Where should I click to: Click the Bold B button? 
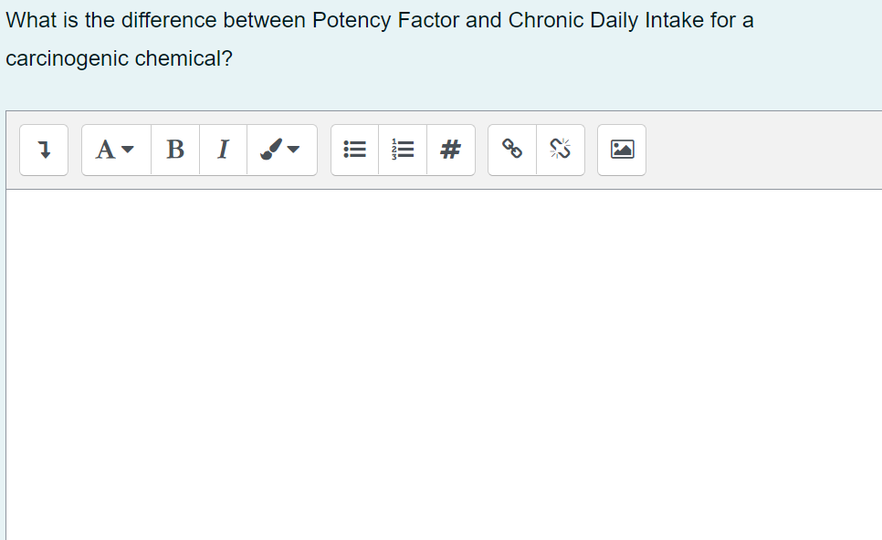click(x=174, y=150)
